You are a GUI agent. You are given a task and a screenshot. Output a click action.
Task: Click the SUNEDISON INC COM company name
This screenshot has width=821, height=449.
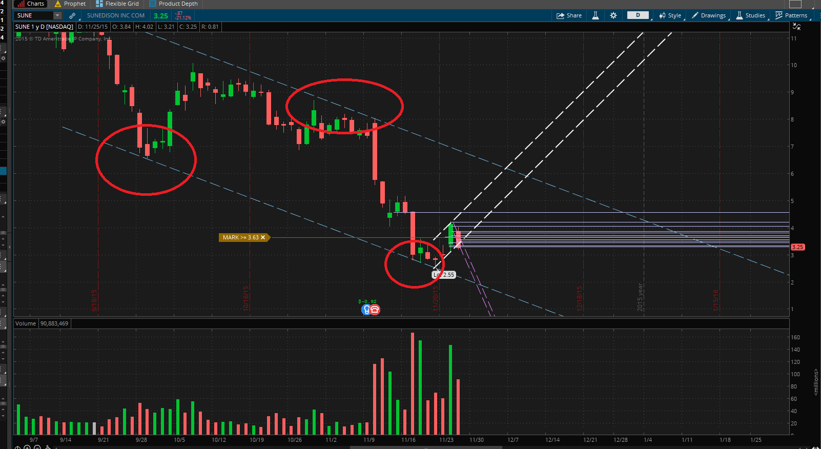coord(116,15)
